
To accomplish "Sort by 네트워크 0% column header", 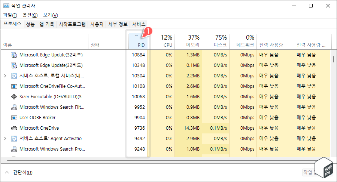I will point(243,41).
